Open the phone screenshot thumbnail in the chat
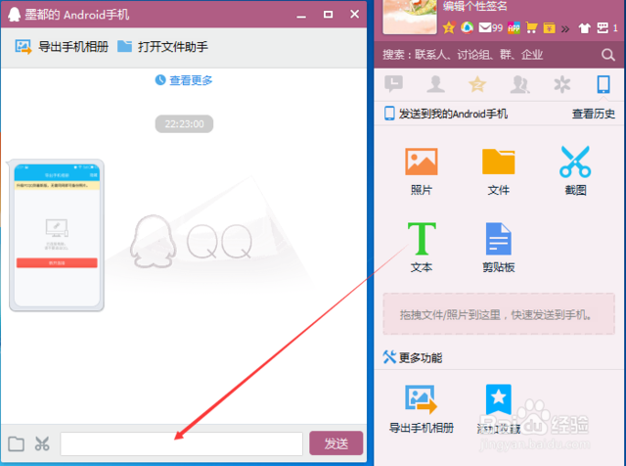The height and width of the screenshot is (466, 626). pyautogui.click(x=57, y=235)
